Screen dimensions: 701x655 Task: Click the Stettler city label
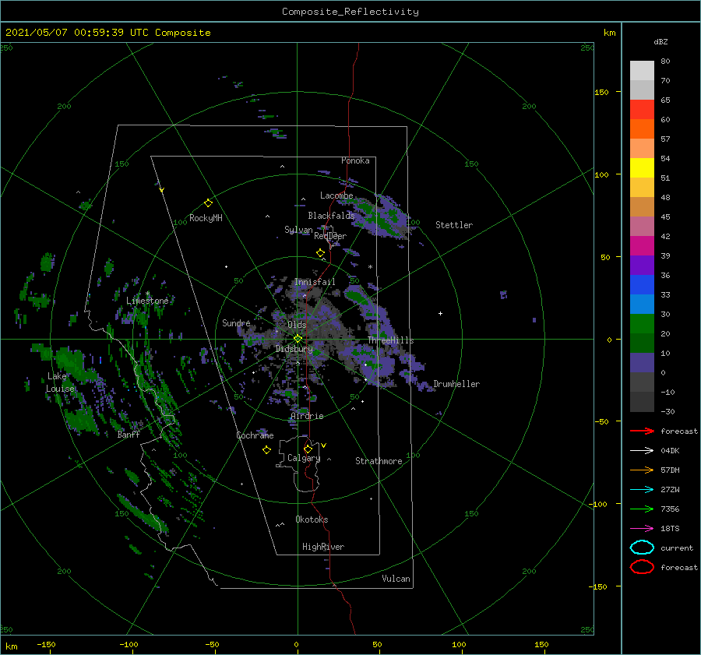tap(454, 225)
